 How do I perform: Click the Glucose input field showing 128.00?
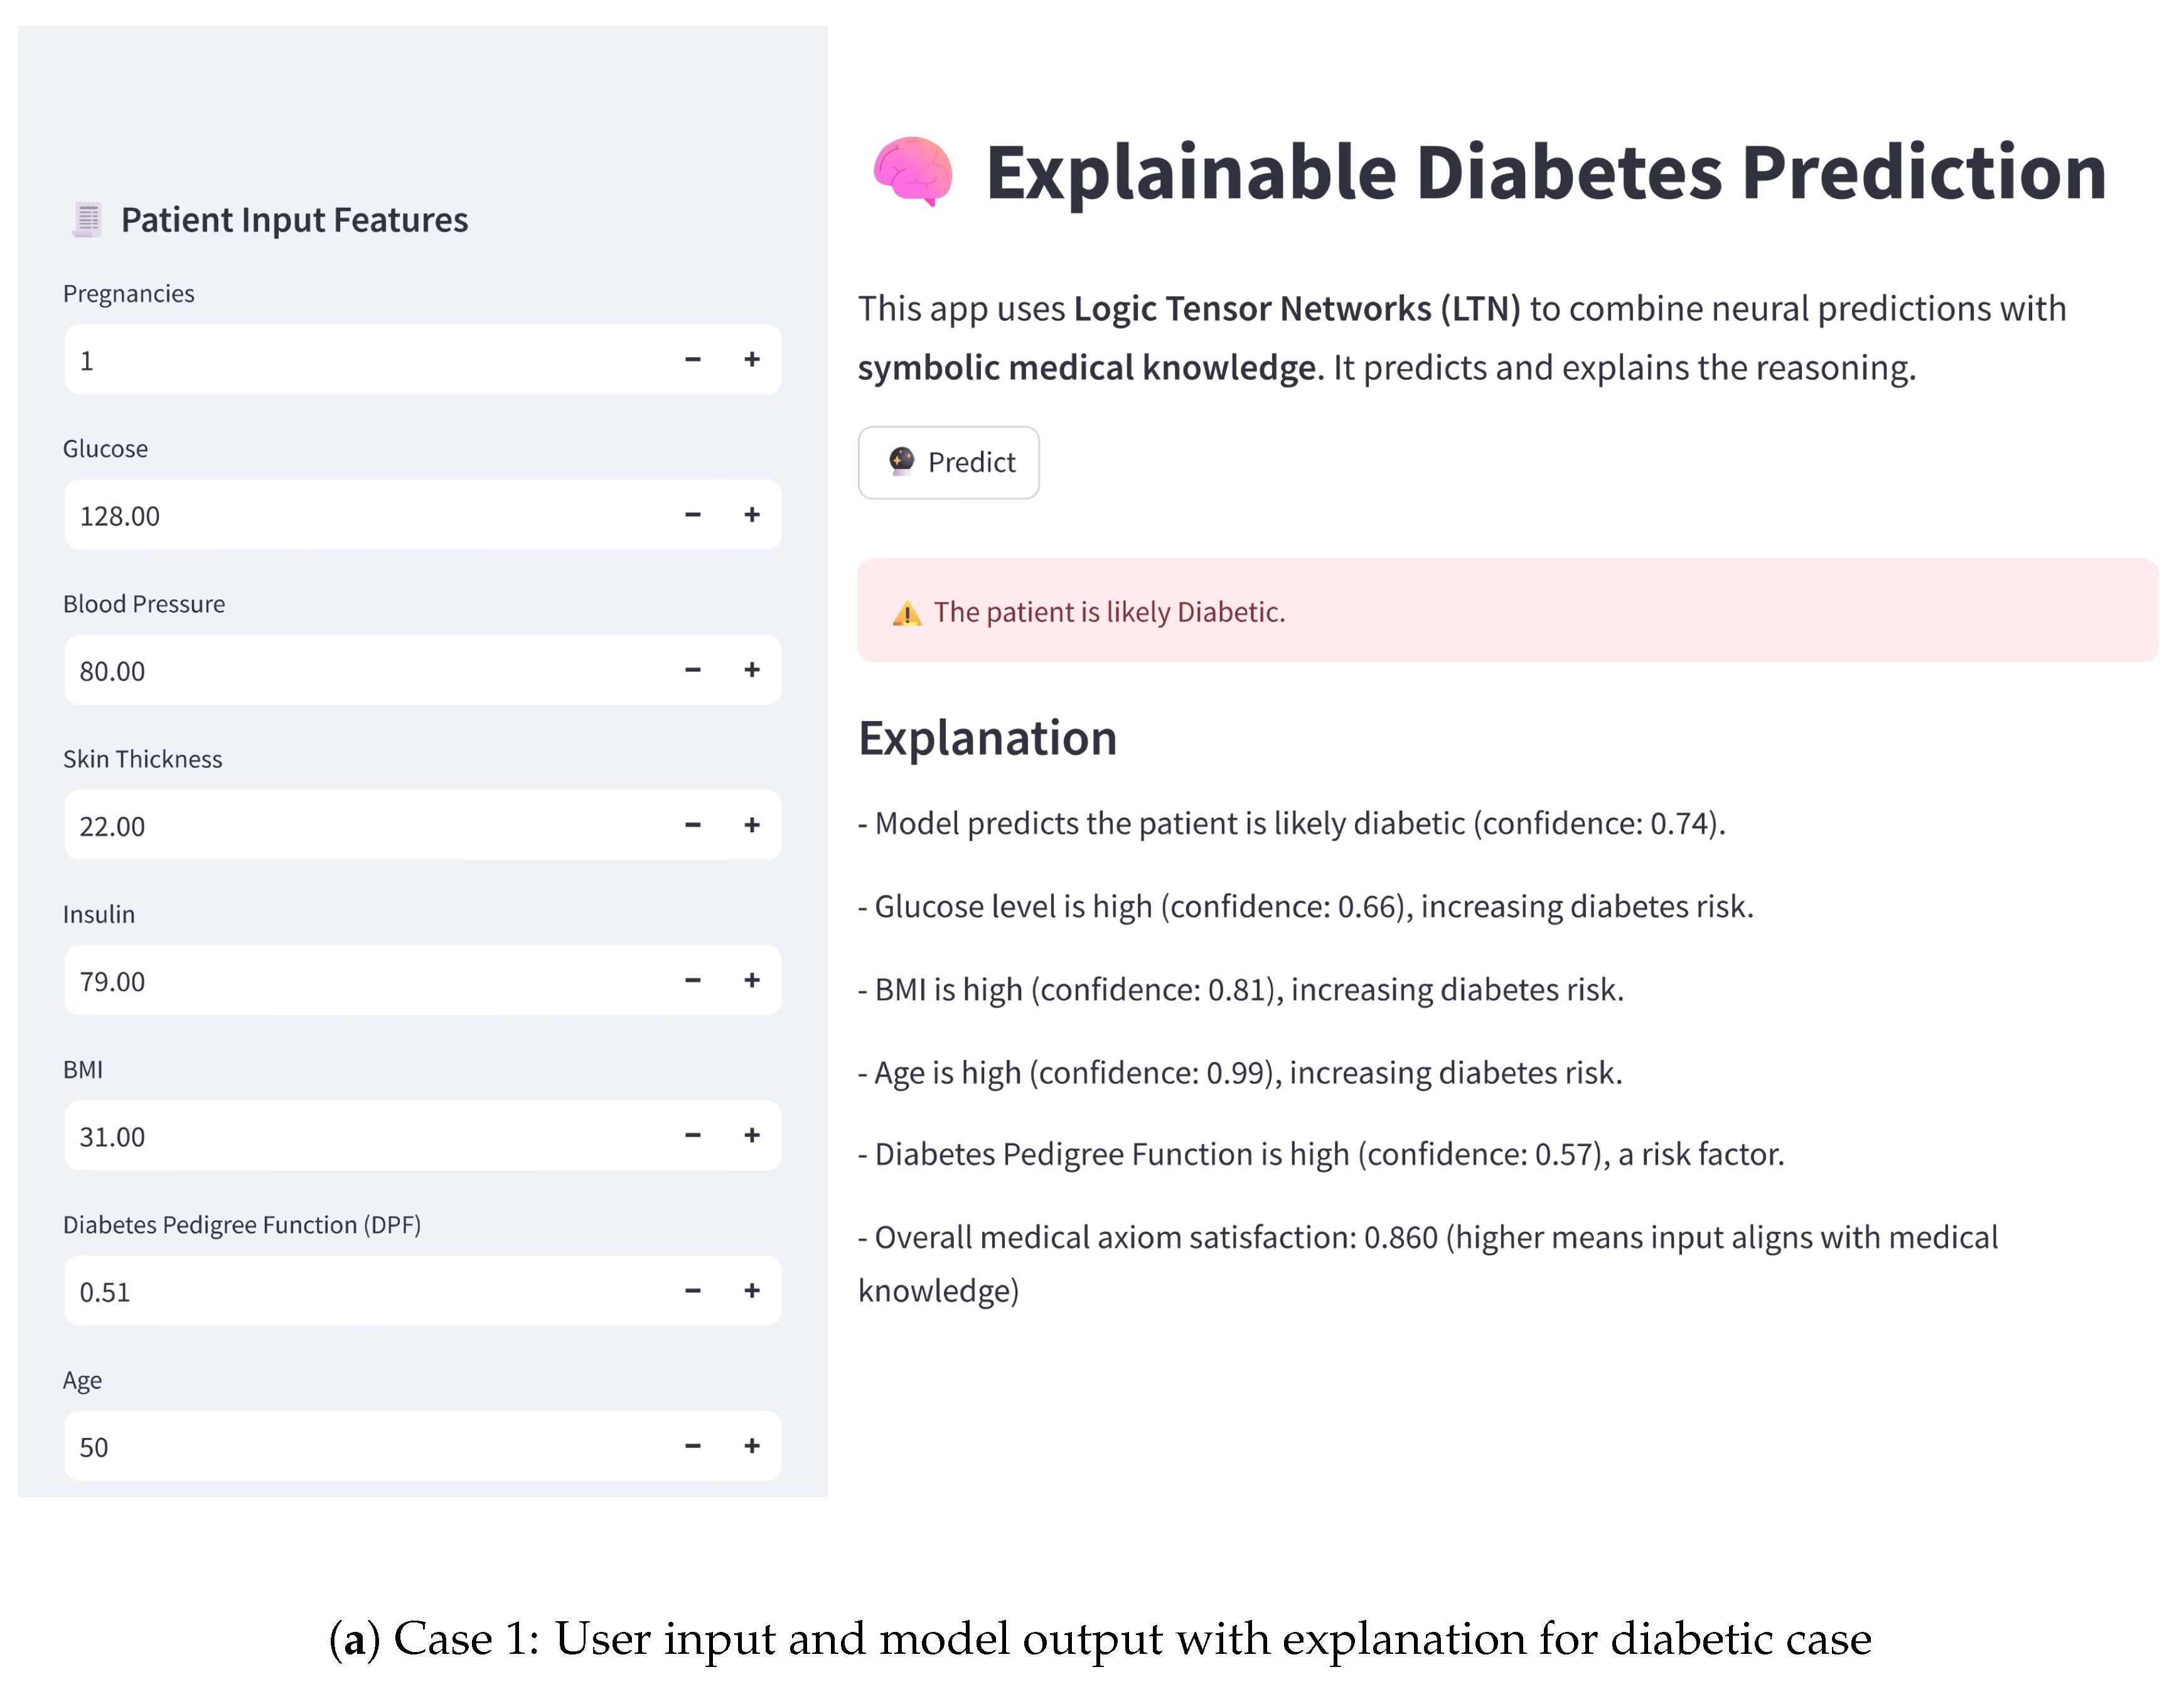coord(360,515)
